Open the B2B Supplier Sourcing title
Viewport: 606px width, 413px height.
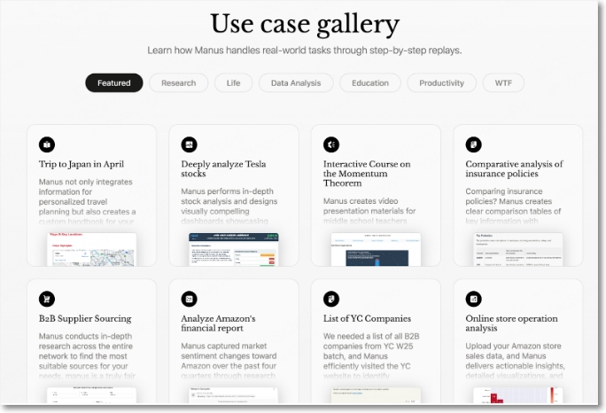coord(85,318)
